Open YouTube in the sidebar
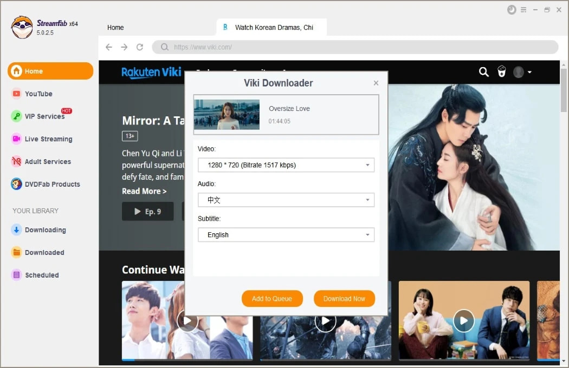Screen dimensions: 569x368 38,94
